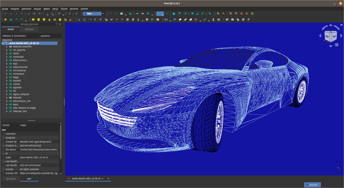
Task: Click the chess pawn check geometry icon
Action: [x=213, y=19]
